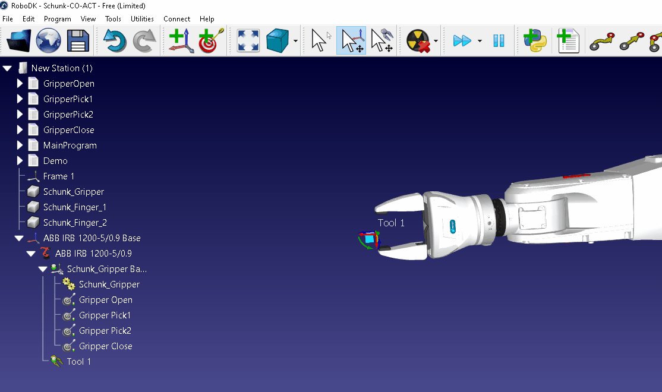Open the Edit menu
Viewport: 662px width, 392px height.
pyautogui.click(x=29, y=19)
